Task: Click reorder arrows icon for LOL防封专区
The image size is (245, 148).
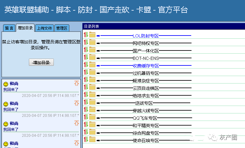Action: (x=86, y=35)
